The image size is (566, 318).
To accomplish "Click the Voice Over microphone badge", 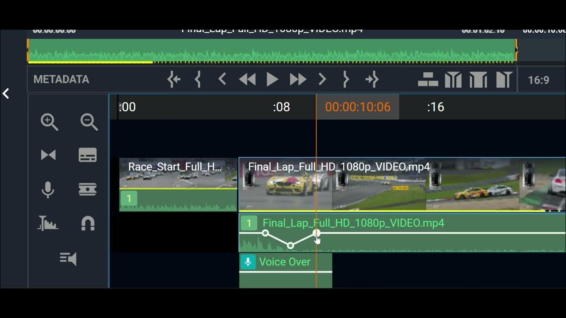I will [248, 262].
